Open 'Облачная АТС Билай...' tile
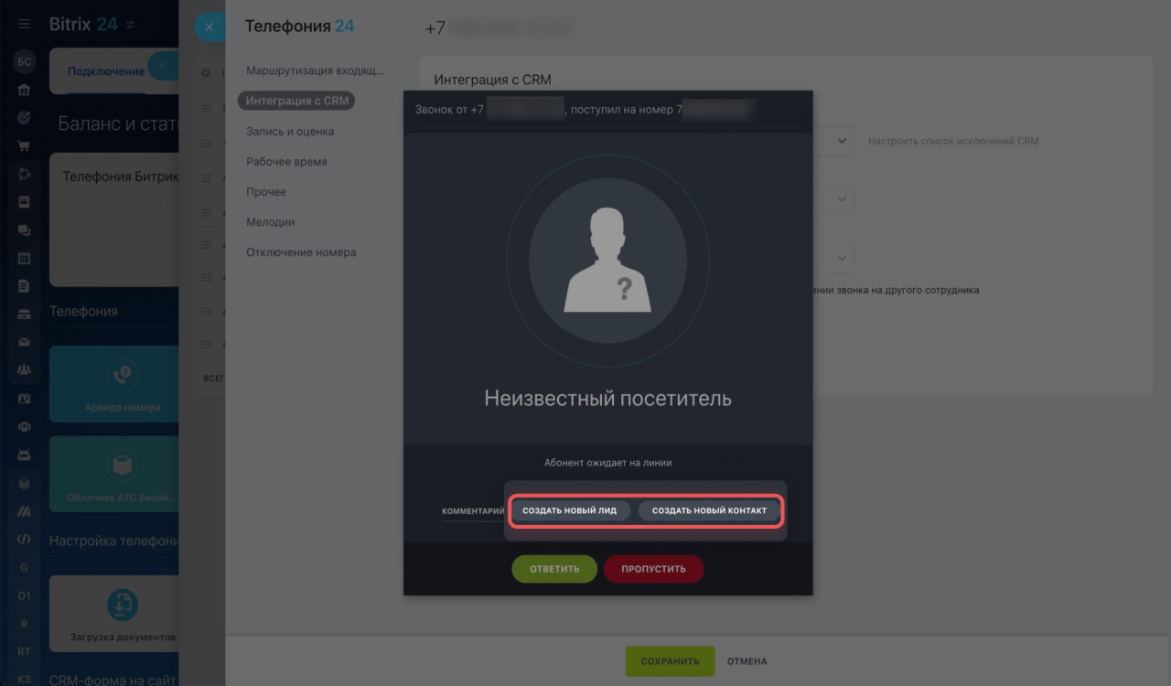 point(114,474)
